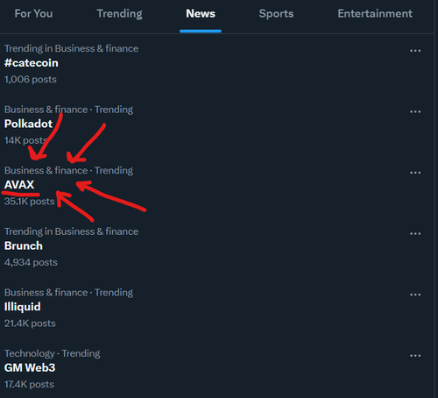
Task: Switch to the For You tab
Action: point(33,14)
